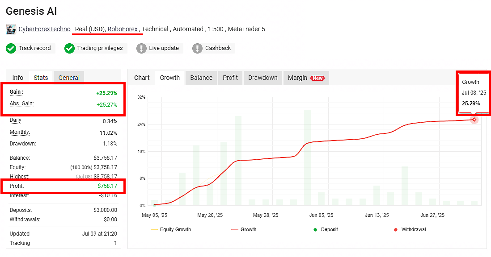Click the CyberForexTechno avatar image
Viewport: 491px width, 257px height.
(x=11, y=29)
